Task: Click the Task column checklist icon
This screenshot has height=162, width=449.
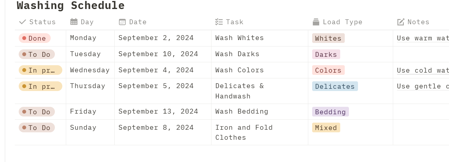Action: 219,22
